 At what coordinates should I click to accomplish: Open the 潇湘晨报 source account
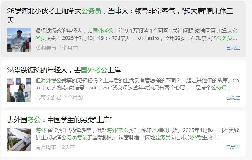46,48
